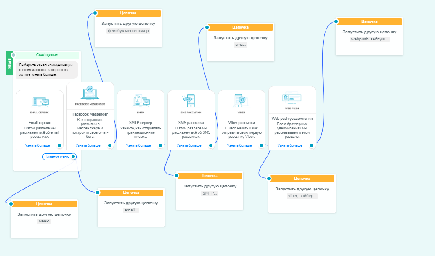Viewport: 435px width, 256px height.
Task: Click output connector dot of Viber Узнать больше
Action: coord(261,145)
